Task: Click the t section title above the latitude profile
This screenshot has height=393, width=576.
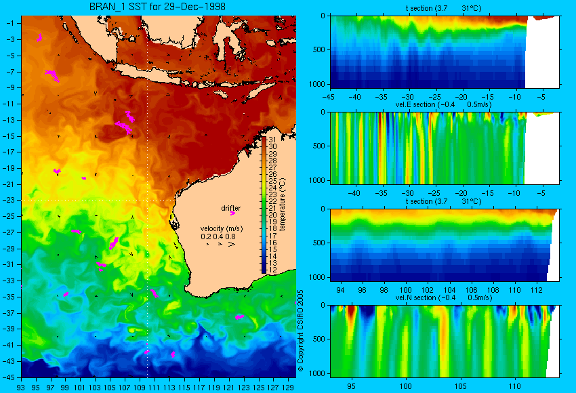Action: (443, 8)
